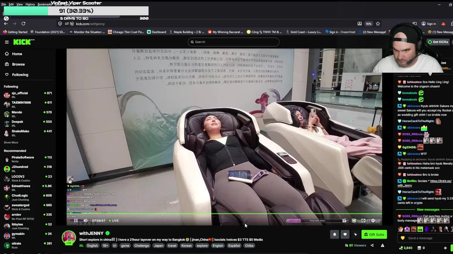Click the Gift Subs button
The height and width of the screenshot is (254, 453).
[374, 234]
